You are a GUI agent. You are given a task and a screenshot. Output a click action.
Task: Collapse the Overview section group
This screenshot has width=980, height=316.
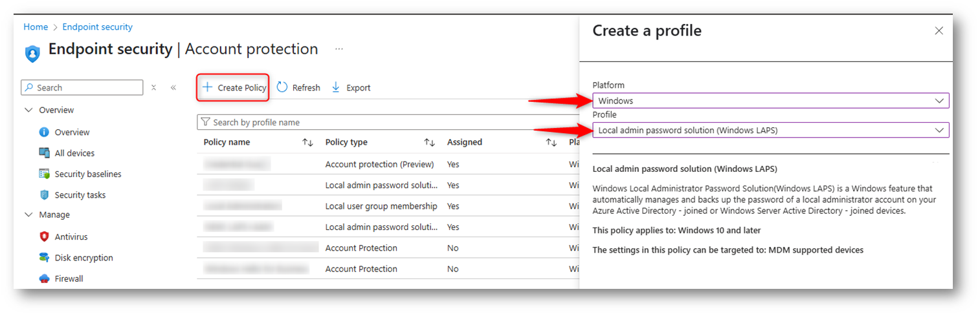tap(28, 110)
